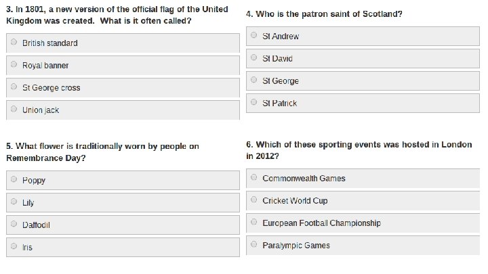Pick the Daffodil option

click(x=14, y=225)
